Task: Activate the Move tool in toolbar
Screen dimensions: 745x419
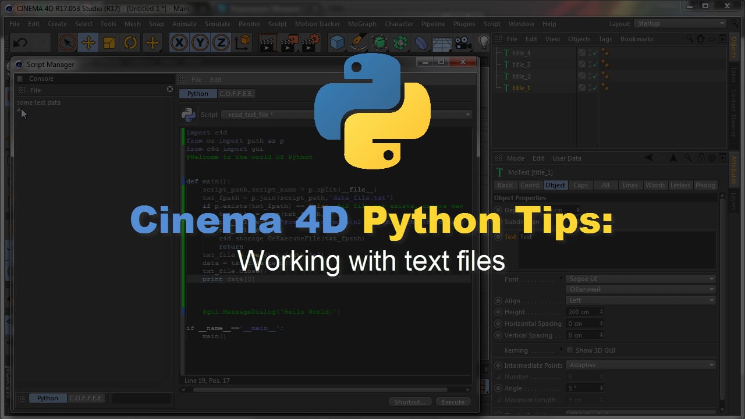Action: tap(88, 42)
